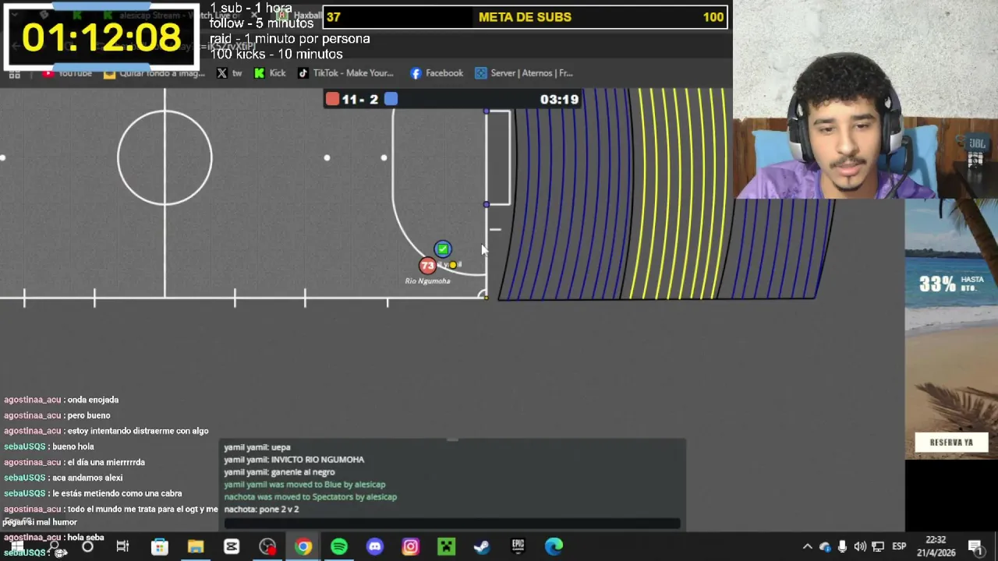Click the streamer webcam overlay
This screenshot has width=998, height=561.
(x=865, y=100)
